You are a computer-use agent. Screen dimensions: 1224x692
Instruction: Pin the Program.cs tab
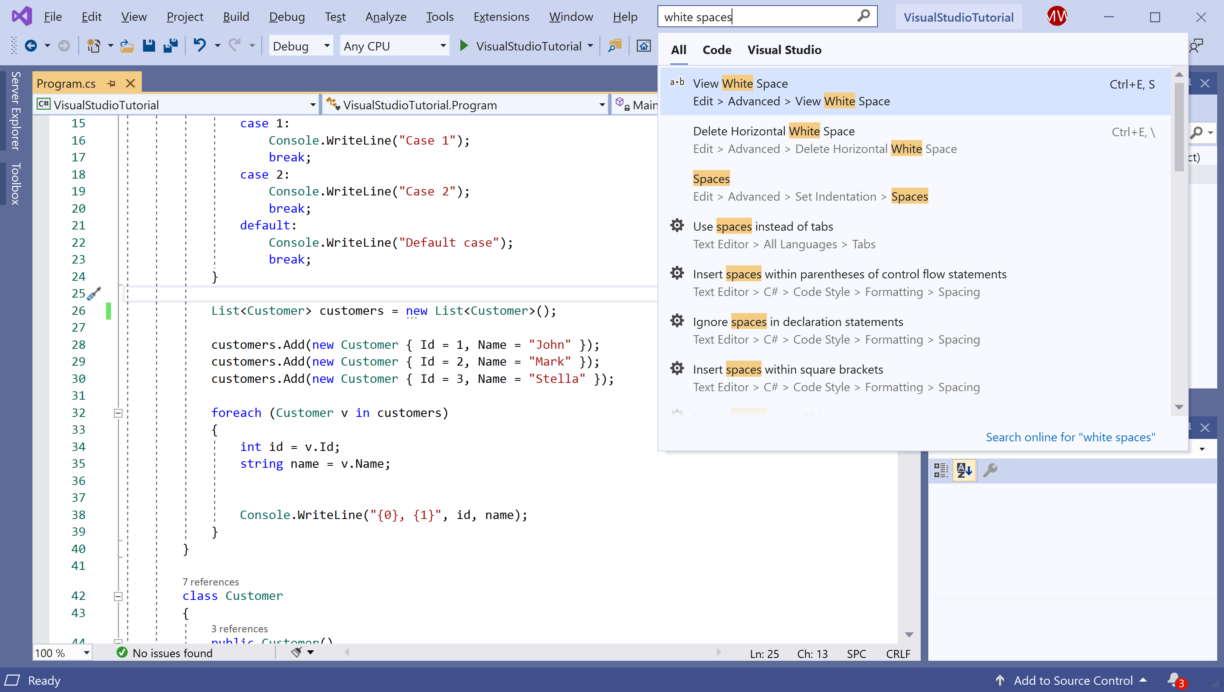pos(112,84)
